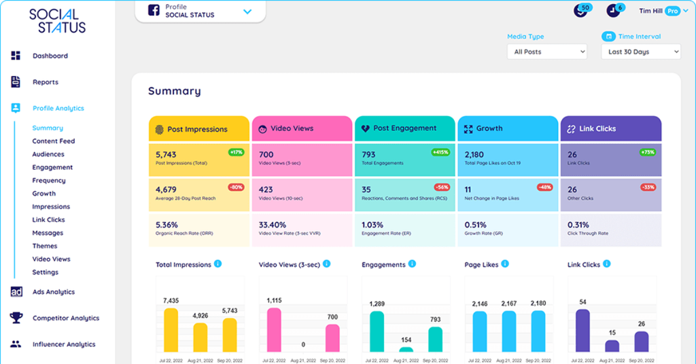Click the 7,435 bar in Total Impressions chart
Viewport: 696px width, 364px height.
coord(171,330)
